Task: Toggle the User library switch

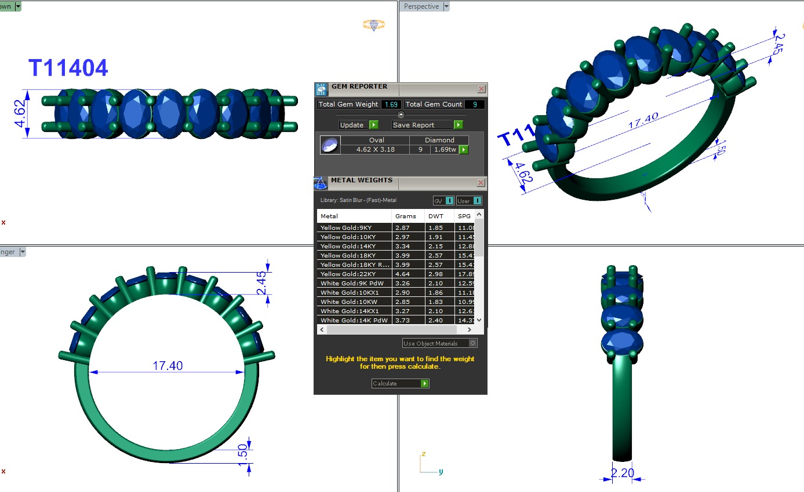Action: (477, 201)
